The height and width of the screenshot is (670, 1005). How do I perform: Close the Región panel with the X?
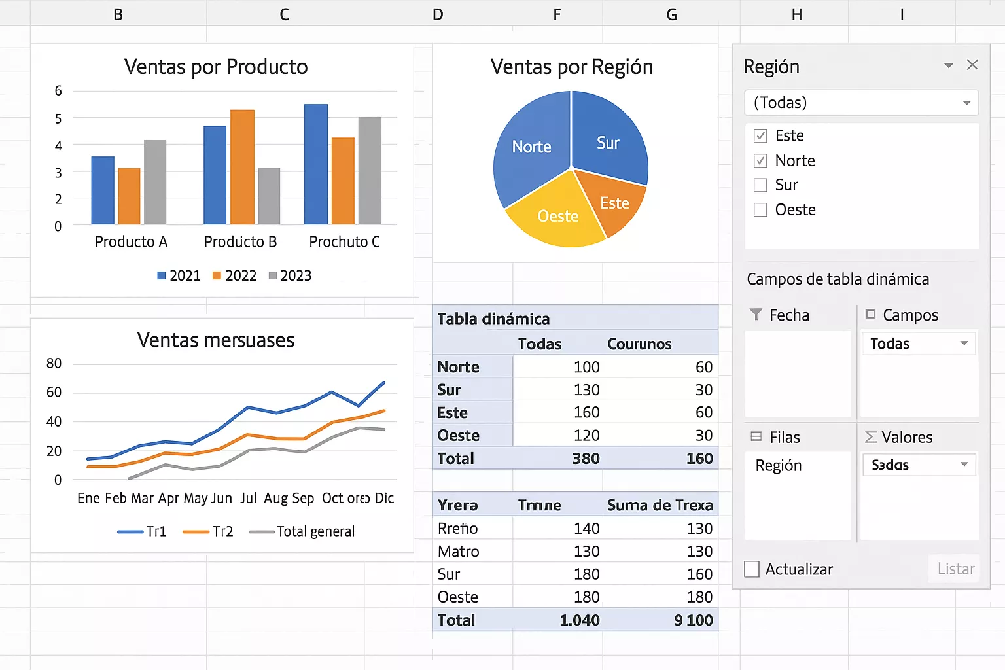point(972,65)
